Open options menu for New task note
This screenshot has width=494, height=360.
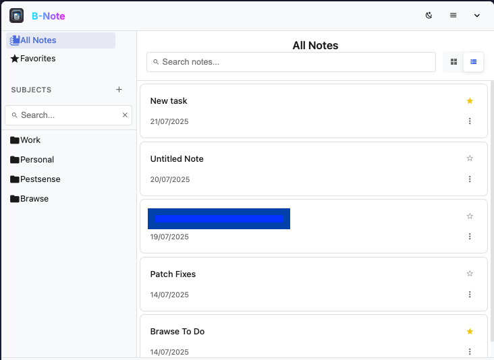[470, 121]
